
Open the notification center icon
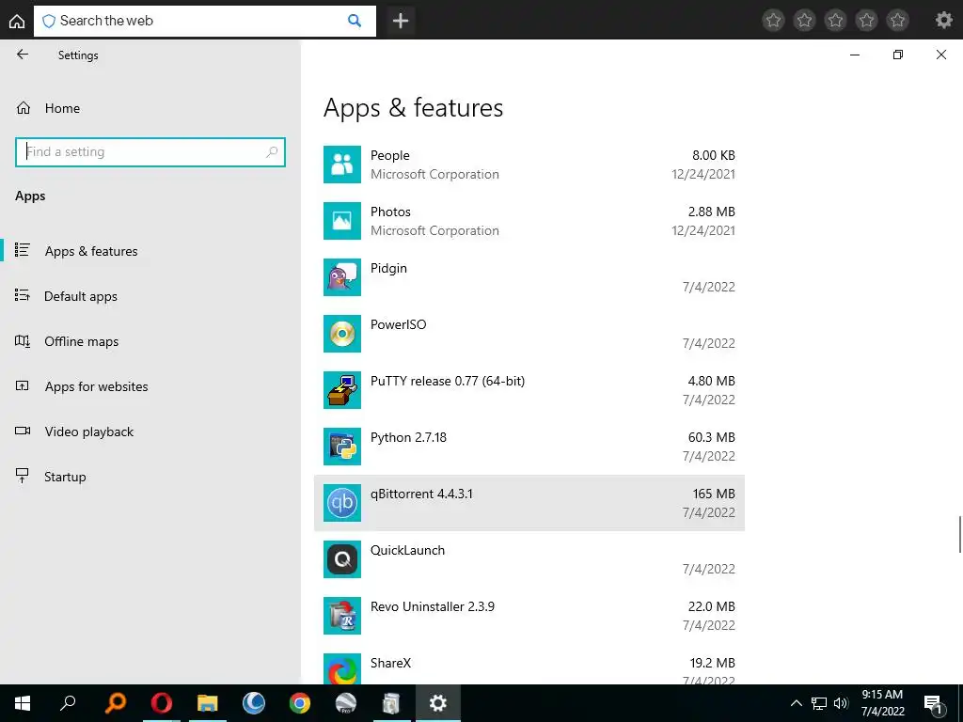coord(933,703)
